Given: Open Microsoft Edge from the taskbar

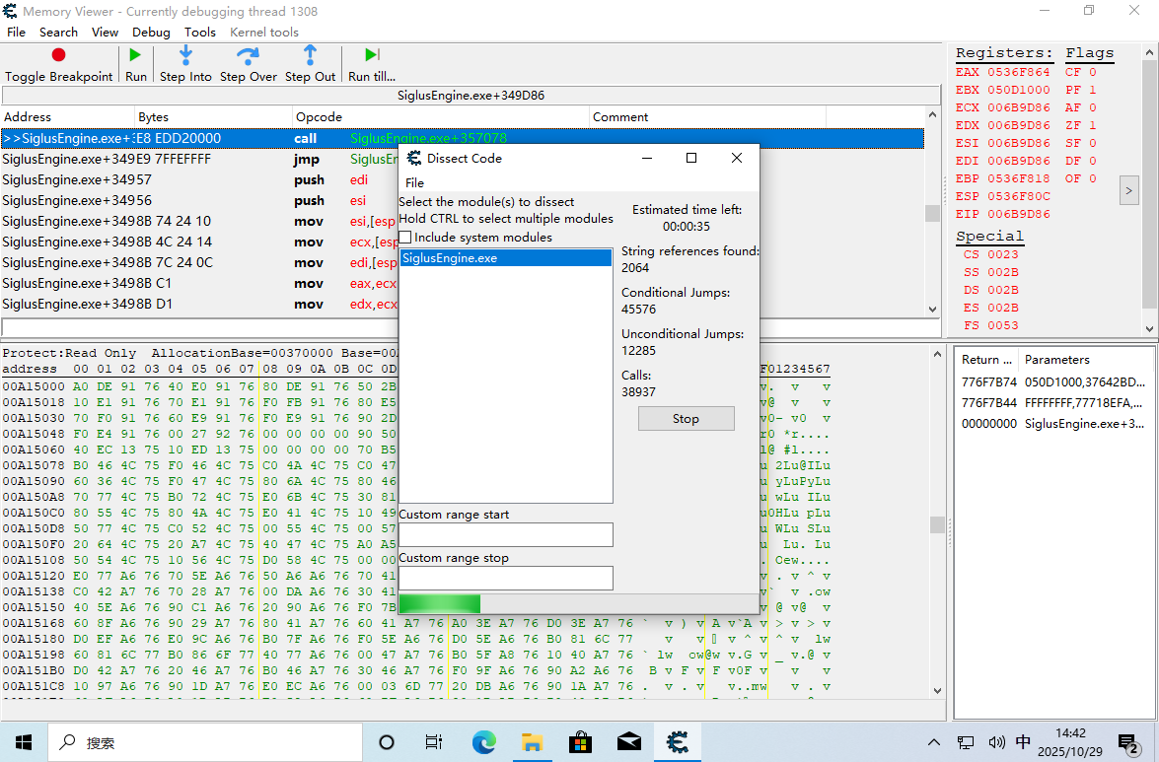Looking at the screenshot, I should tap(483, 742).
